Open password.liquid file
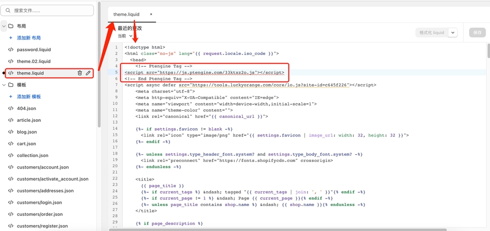The height and width of the screenshot is (231, 490). click(x=34, y=49)
